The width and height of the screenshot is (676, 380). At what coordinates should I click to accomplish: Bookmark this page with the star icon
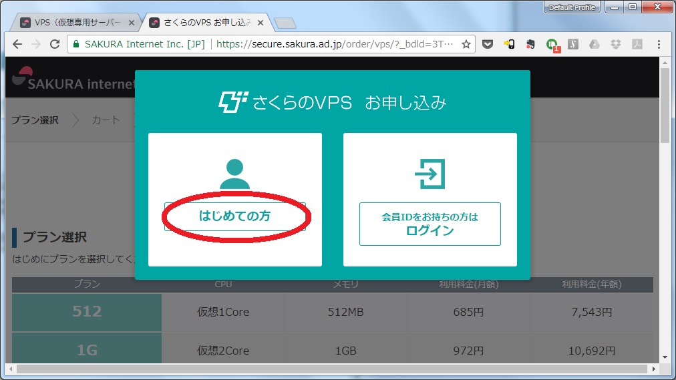point(466,44)
